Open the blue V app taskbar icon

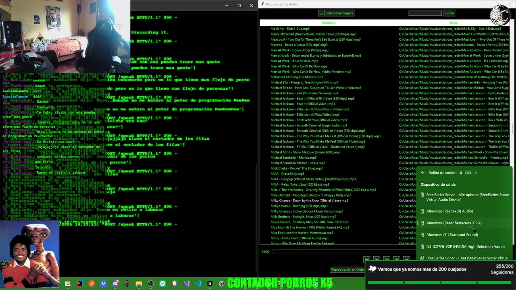click(103, 284)
